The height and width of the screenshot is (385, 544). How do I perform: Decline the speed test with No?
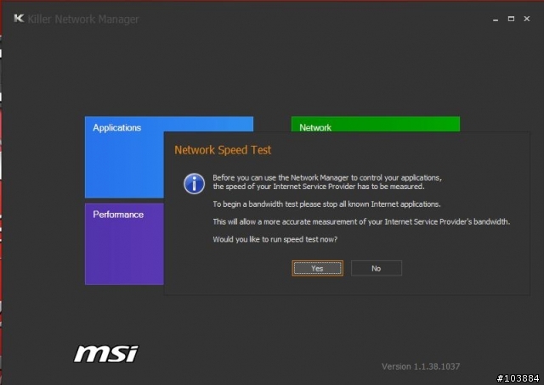pyautogui.click(x=377, y=268)
